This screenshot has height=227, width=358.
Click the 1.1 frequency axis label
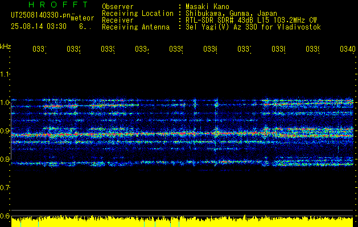(x=5, y=74)
